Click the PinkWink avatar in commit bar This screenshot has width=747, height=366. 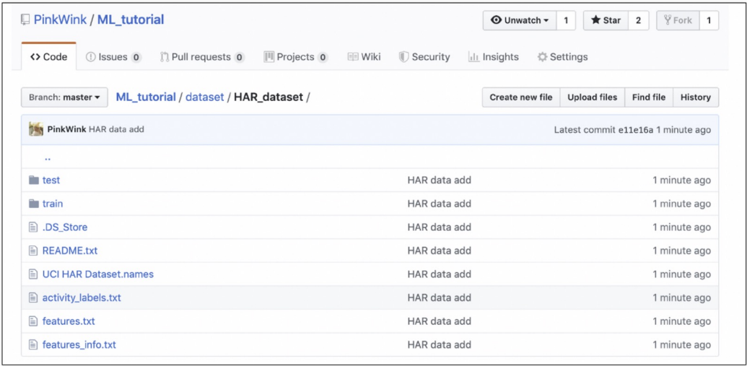click(36, 130)
